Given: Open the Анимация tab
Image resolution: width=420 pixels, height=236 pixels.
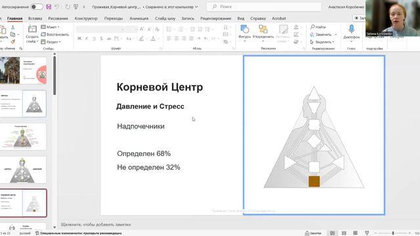Looking at the screenshot, I should pyautogui.click(x=138, y=18).
